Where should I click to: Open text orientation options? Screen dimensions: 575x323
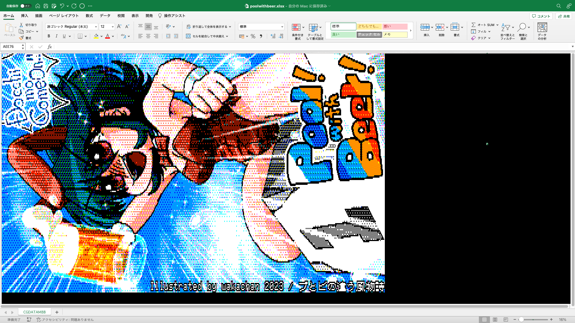(x=170, y=27)
